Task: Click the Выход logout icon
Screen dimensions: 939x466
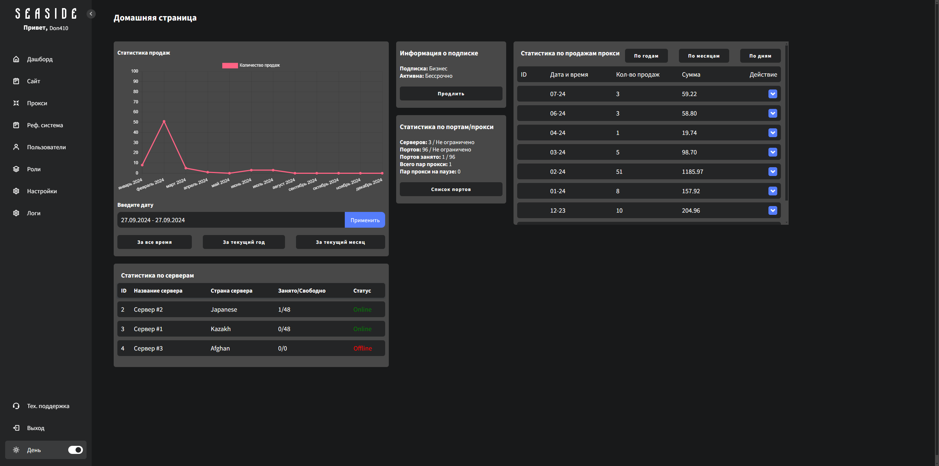Action: [x=16, y=428]
